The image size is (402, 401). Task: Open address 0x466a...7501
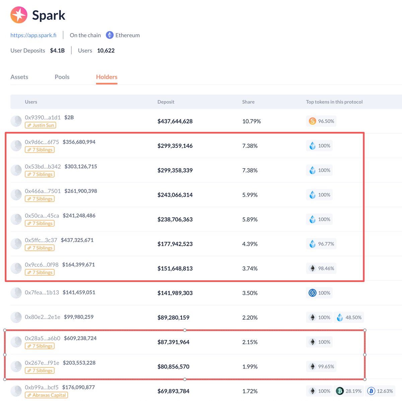pyautogui.click(x=43, y=191)
